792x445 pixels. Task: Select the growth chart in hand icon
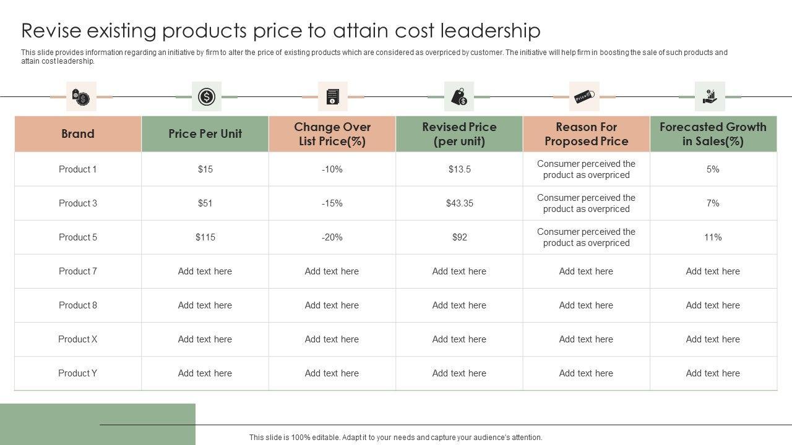coord(710,96)
